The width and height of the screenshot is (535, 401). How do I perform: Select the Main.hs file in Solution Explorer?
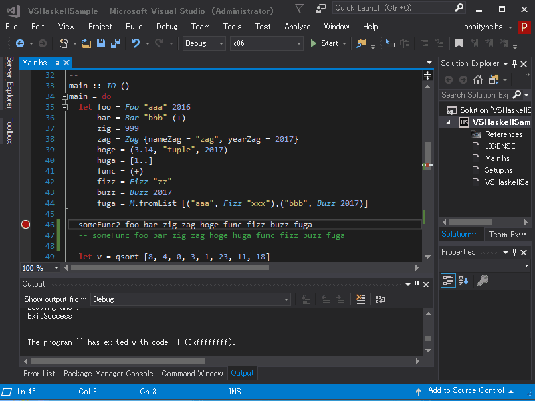click(x=497, y=158)
